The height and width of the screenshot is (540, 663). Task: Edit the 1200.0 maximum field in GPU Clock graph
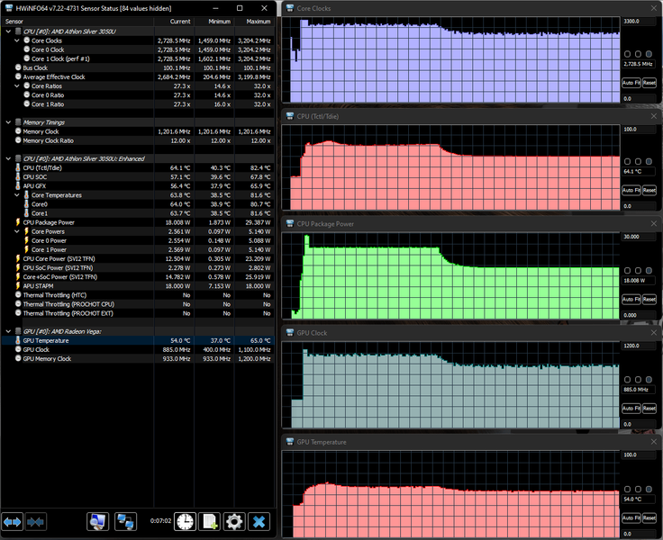pyautogui.click(x=639, y=346)
